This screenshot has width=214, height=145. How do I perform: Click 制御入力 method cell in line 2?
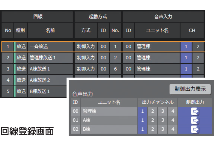(x=86, y=58)
